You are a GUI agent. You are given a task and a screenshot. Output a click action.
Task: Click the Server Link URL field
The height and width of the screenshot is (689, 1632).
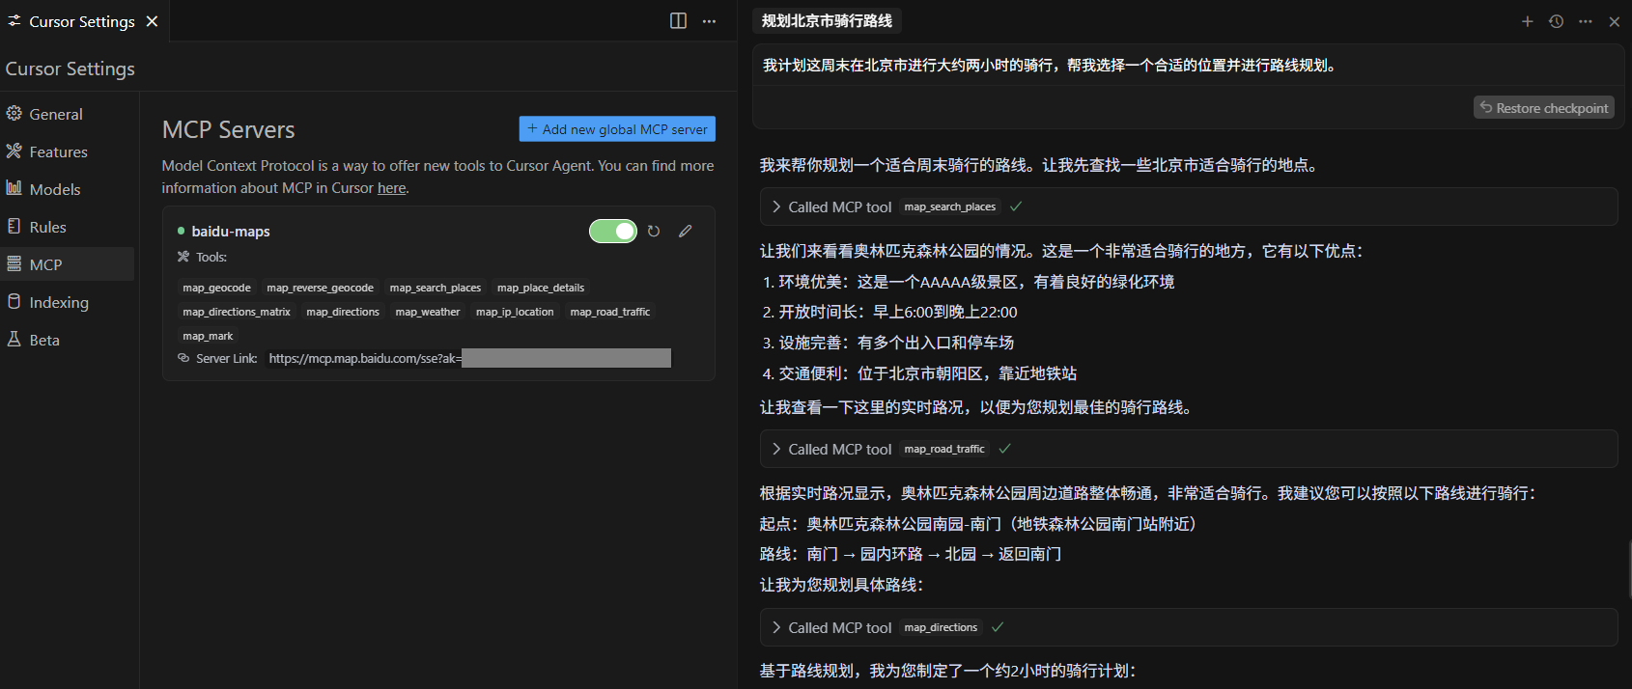click(x=469, y=359)
